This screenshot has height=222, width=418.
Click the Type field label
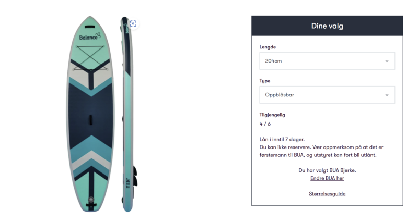coord(265,81)
